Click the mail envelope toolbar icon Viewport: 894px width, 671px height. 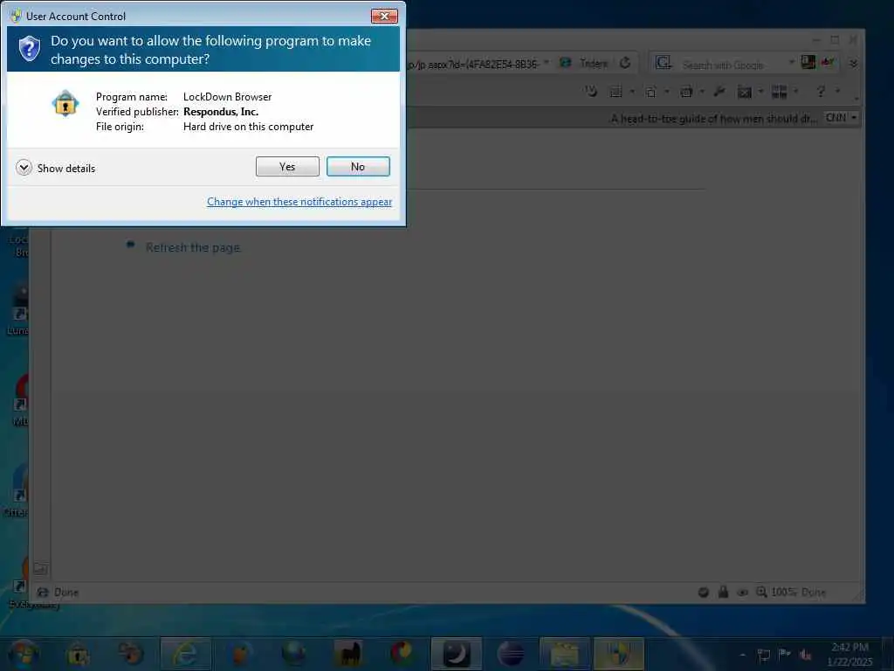pyautogui.click(x=744, y=91)
